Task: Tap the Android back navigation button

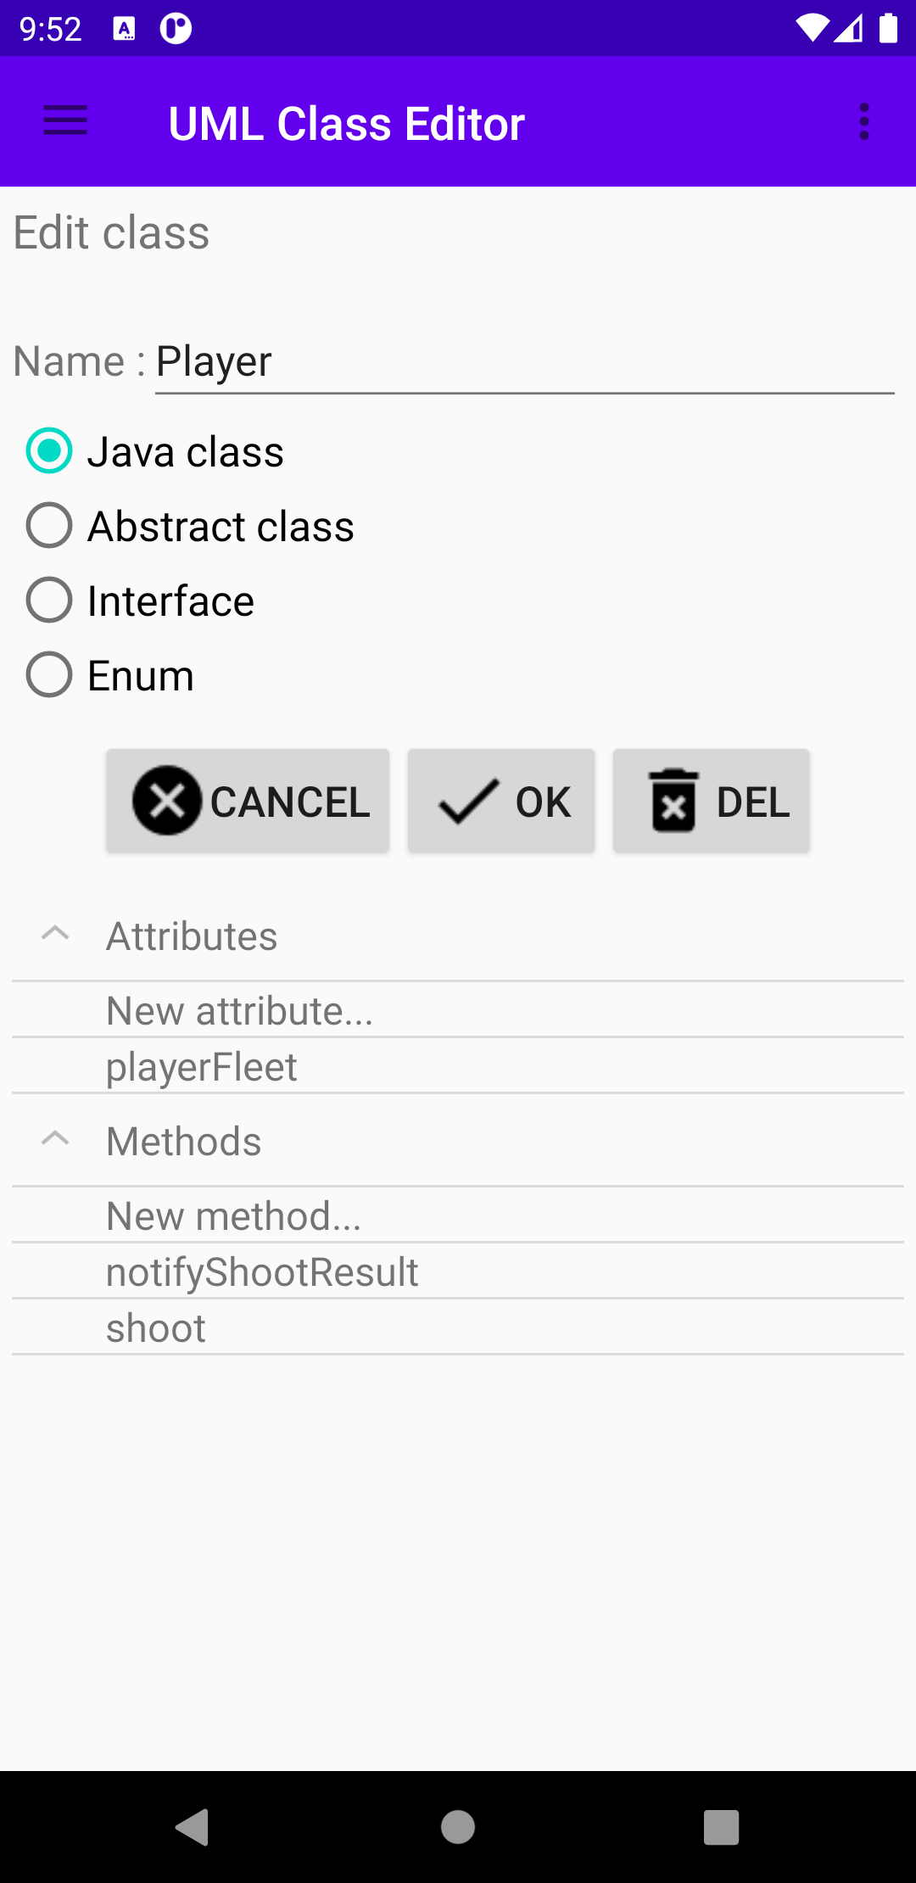Action: pyautogui.click(x=193, y=1826)
